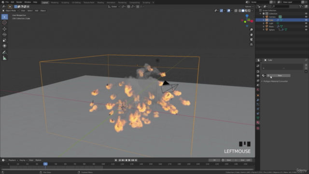The height and width of the screenshot is (174, 309).
Task: Select the Rotate tool
Action: click(4, 34)
